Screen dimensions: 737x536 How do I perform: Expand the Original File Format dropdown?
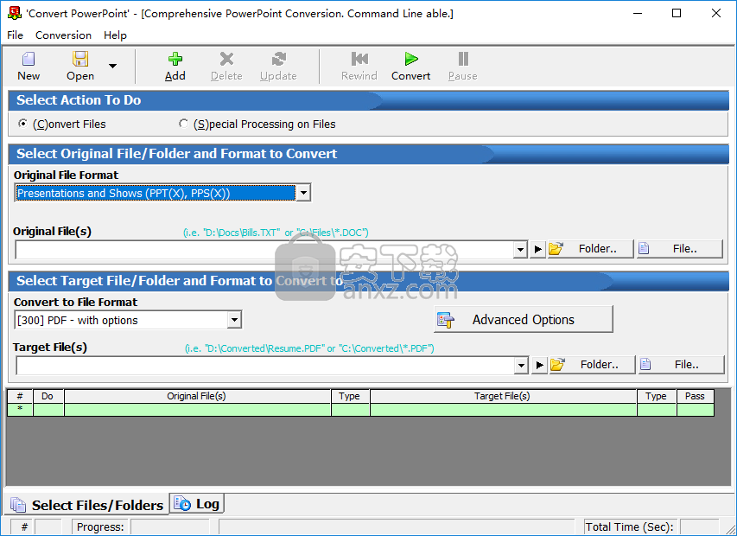pyautogui.click(x=303, y=193)
